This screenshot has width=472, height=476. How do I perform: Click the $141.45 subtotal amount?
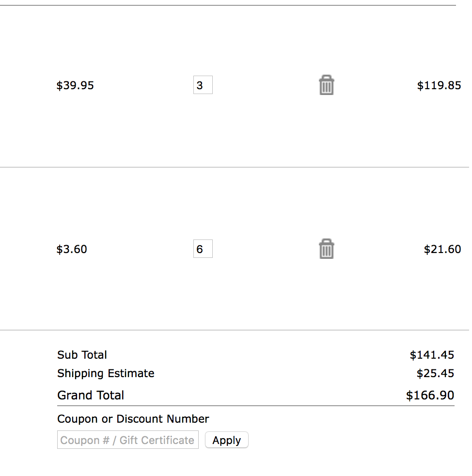(432, 355)
